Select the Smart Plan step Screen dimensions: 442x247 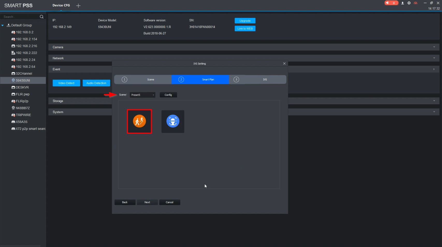pos(200,79)
